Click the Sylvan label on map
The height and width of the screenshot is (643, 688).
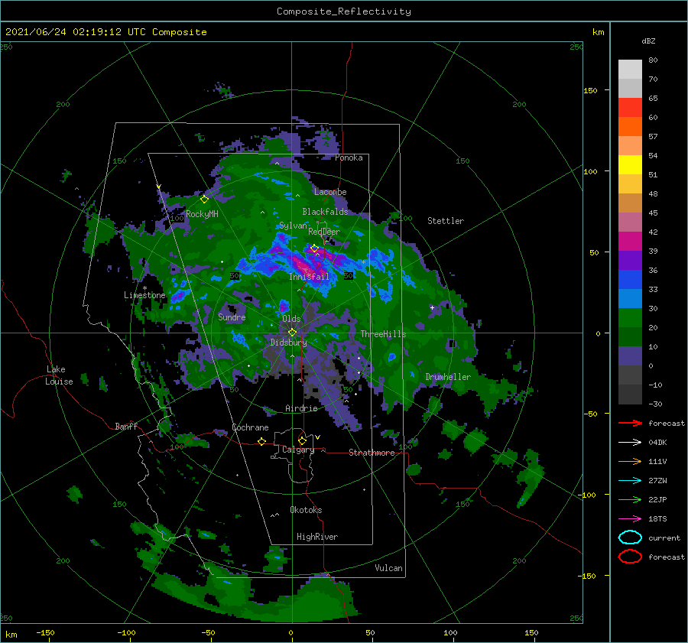click(x=293, y=226)
